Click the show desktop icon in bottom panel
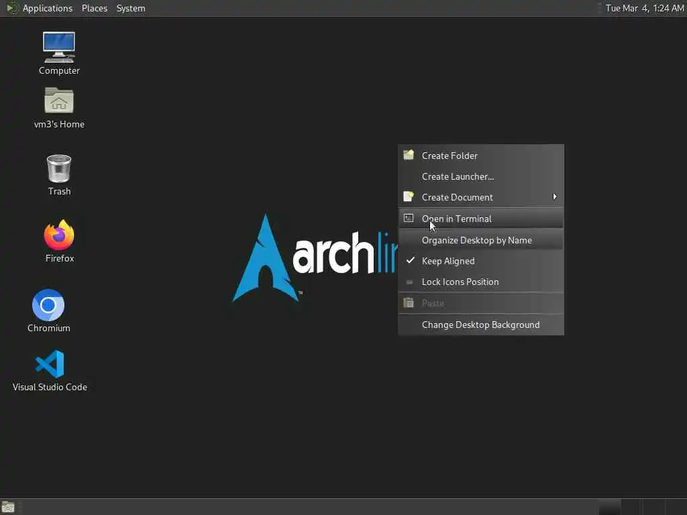The image size is (687, 515). pos(8,507)
